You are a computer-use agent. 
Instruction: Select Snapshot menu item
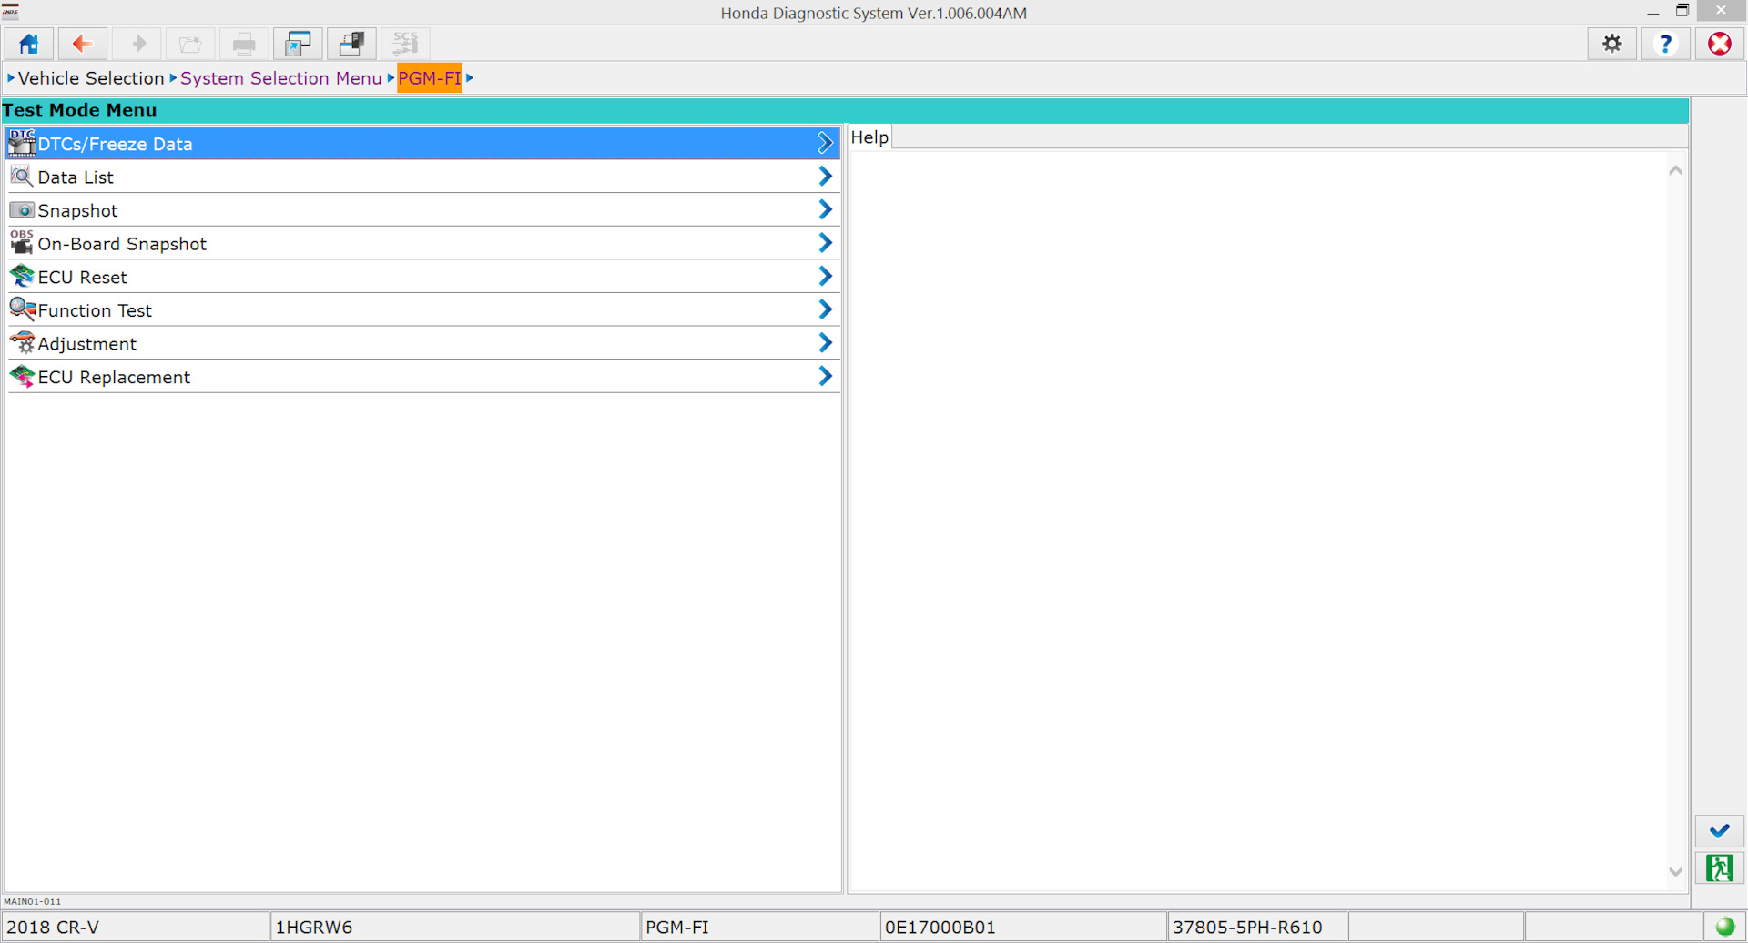coord(423,210)
